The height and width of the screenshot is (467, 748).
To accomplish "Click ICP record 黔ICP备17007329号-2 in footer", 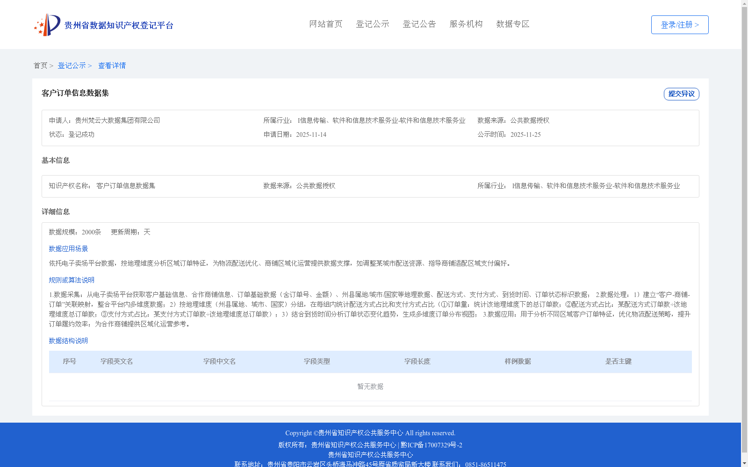I will click(432, 445).
